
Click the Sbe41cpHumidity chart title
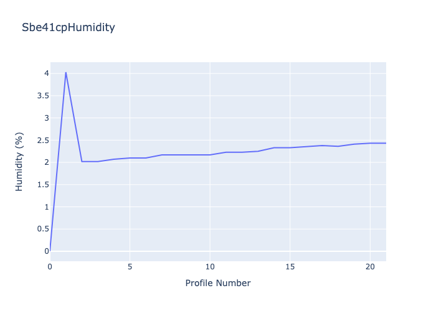coord(68,27)
